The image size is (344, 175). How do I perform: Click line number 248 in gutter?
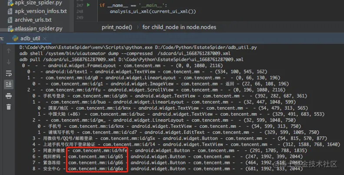pos(80,11)
